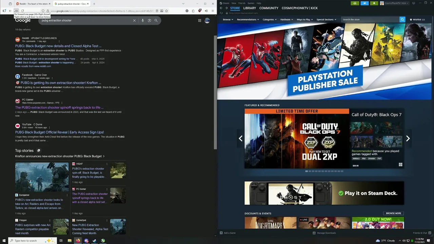Click Firefox back arrow button
Viewport: 434px width, 244px height.
click(x=10, y=11)
